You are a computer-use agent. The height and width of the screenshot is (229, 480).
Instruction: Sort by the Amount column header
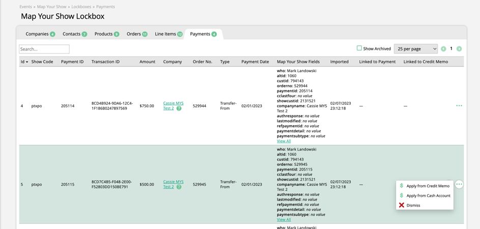[147, 62]
